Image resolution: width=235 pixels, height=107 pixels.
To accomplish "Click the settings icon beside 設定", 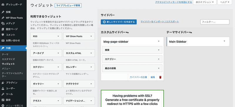I will tap(3, 100).
